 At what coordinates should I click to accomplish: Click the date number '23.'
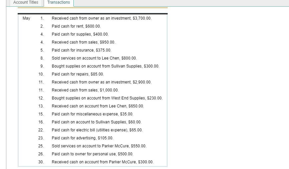[41, 138]
